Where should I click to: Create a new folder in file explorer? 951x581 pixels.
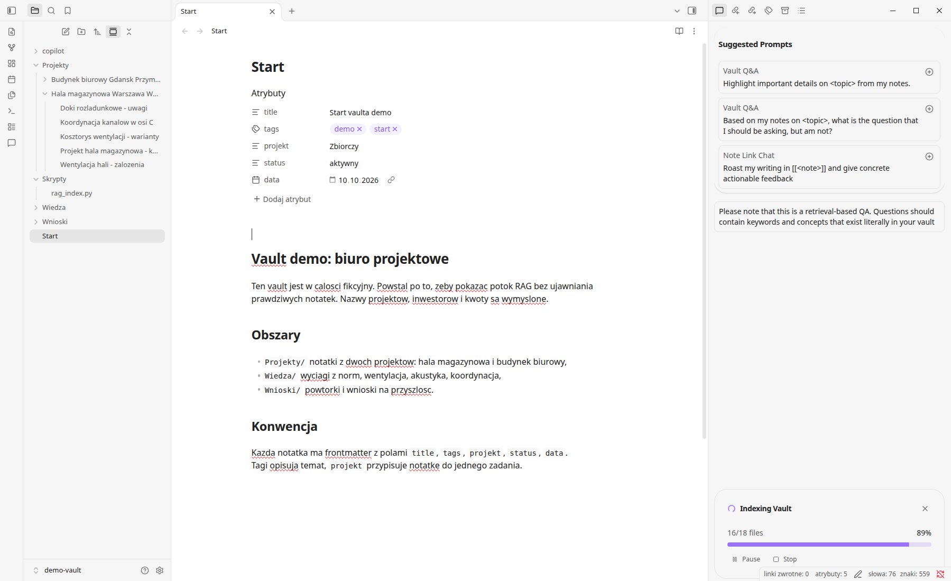coord(81,32)
